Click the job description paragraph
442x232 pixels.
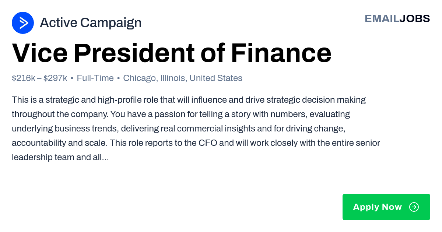[196, 129]
